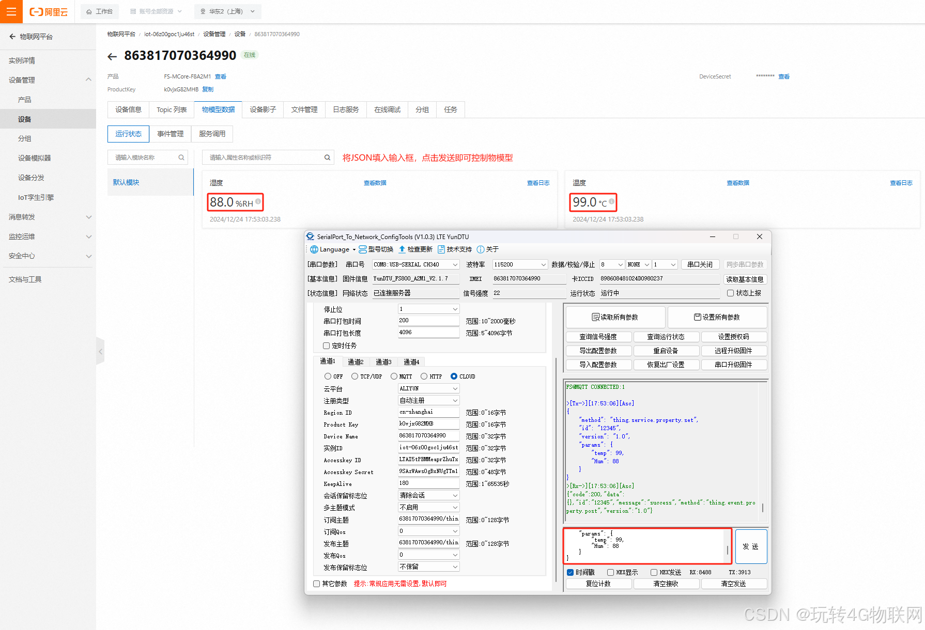Go back with the arrow beside the device ID

click(112, 56)
